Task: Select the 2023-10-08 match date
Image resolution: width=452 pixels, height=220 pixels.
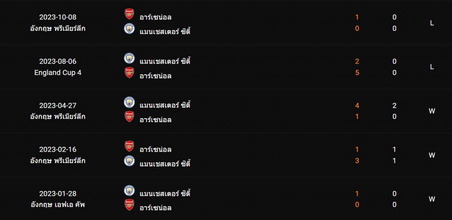Action: coord(58,17)
